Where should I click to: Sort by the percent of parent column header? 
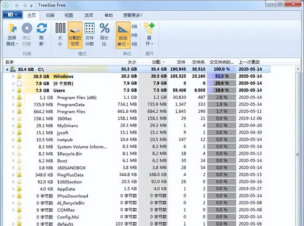(222, 62)
